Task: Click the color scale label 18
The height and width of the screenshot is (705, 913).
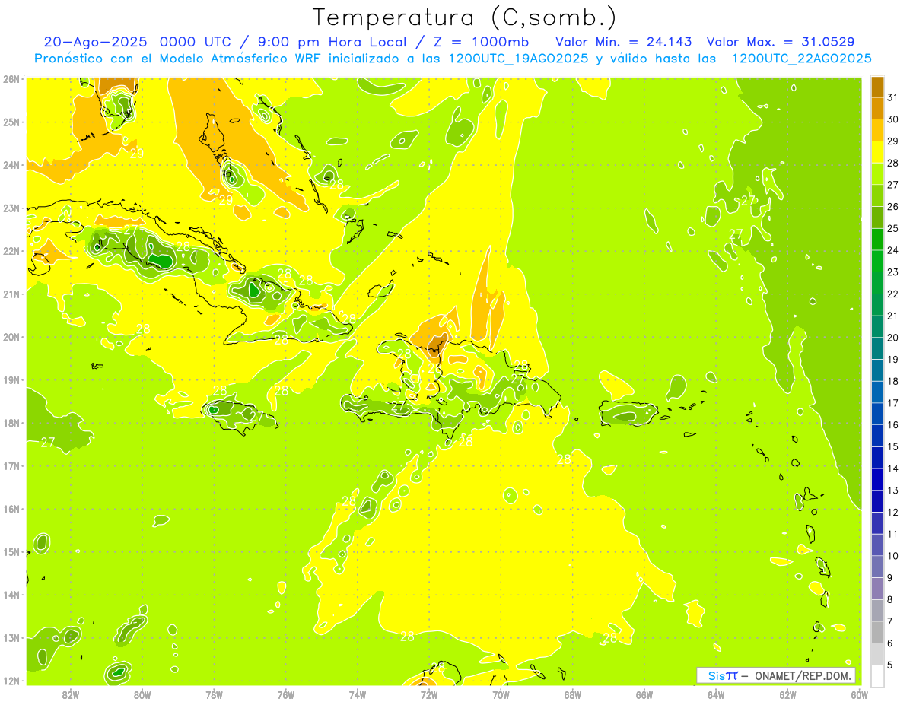Action: coord(894,381)
